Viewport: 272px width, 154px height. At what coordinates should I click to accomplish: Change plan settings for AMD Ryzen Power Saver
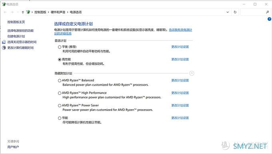tap(180, 106)
